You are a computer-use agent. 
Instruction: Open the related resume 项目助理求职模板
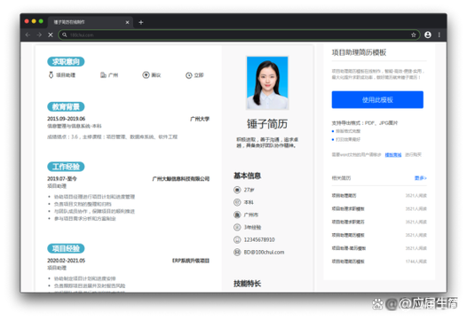click(348, 208)
